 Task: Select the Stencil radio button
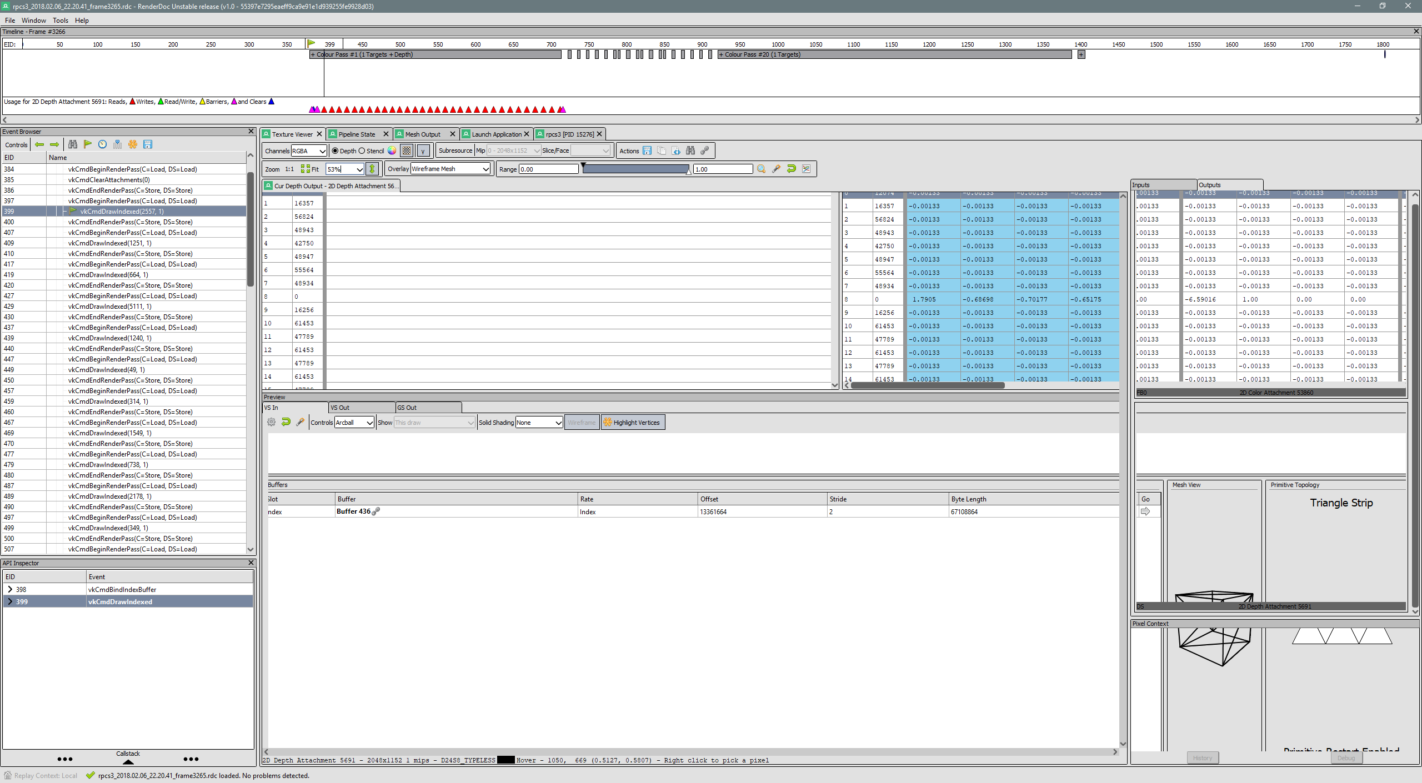click(x=362, y=150)
